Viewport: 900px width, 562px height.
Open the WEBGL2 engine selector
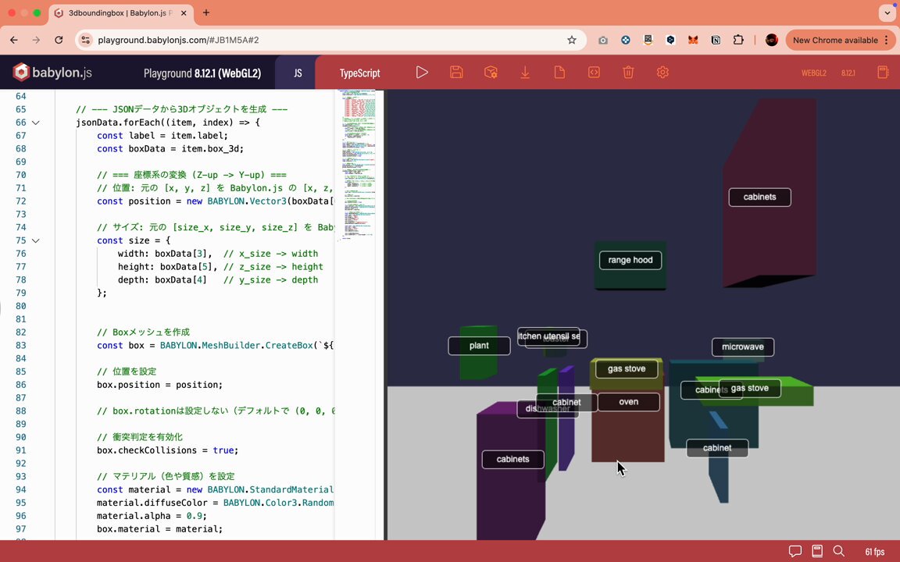[x=814, y=73]
